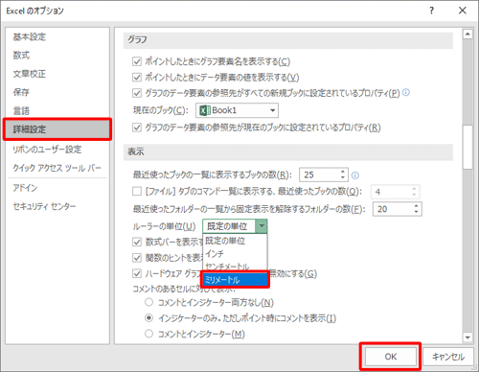Adjust the recent books count spinner (25)
This screenshot has width=479, height=372.
pyautogui.click(x=343, y=174)
